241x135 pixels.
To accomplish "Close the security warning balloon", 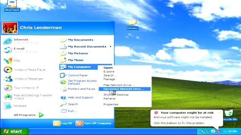I will coord(219,112).
